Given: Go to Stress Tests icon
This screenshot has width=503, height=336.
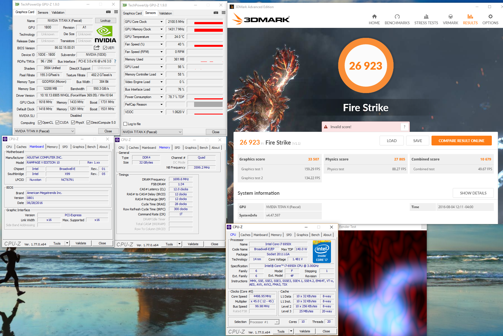Looking at the screenshot, I should coord(426,17).
